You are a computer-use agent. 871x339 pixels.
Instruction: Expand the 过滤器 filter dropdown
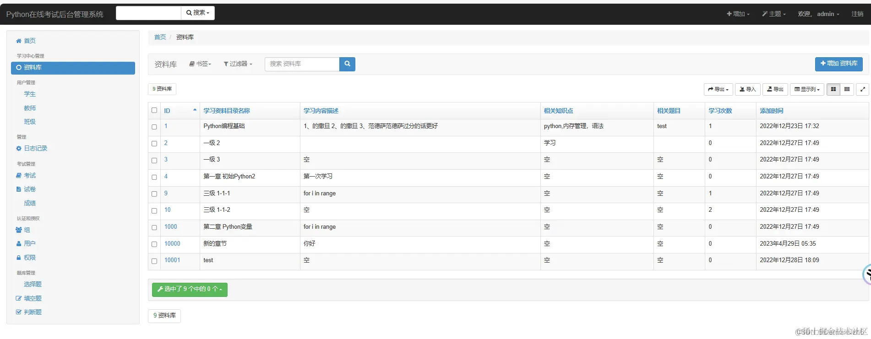tap(238, 64)
